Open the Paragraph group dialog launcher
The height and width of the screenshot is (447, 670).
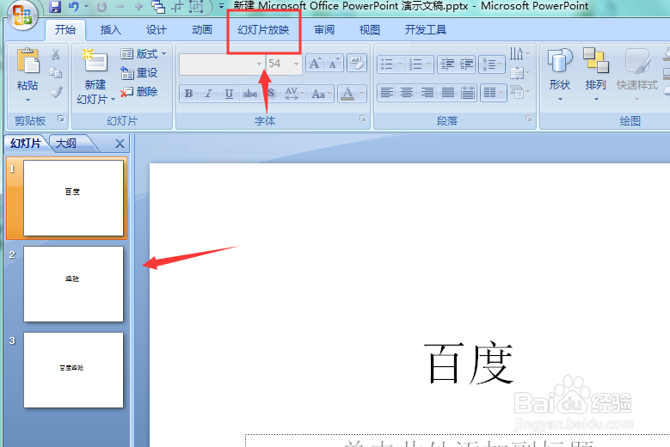(x=529, y=119)
